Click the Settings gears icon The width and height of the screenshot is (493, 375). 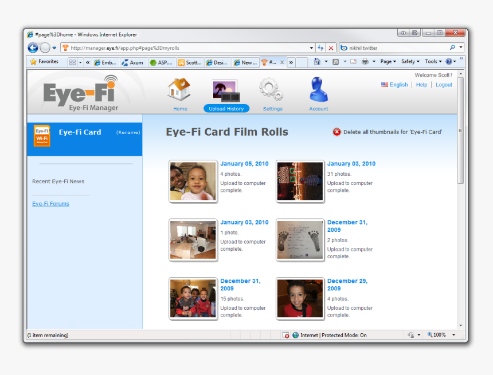tap(271, 89)
